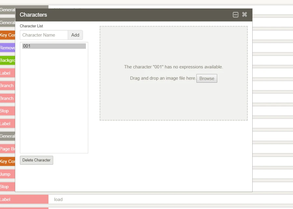This screenshot has height=209, width=293.
Task: Click the Delete Character button
Action: pyautogui.click(x=36, y=160)
